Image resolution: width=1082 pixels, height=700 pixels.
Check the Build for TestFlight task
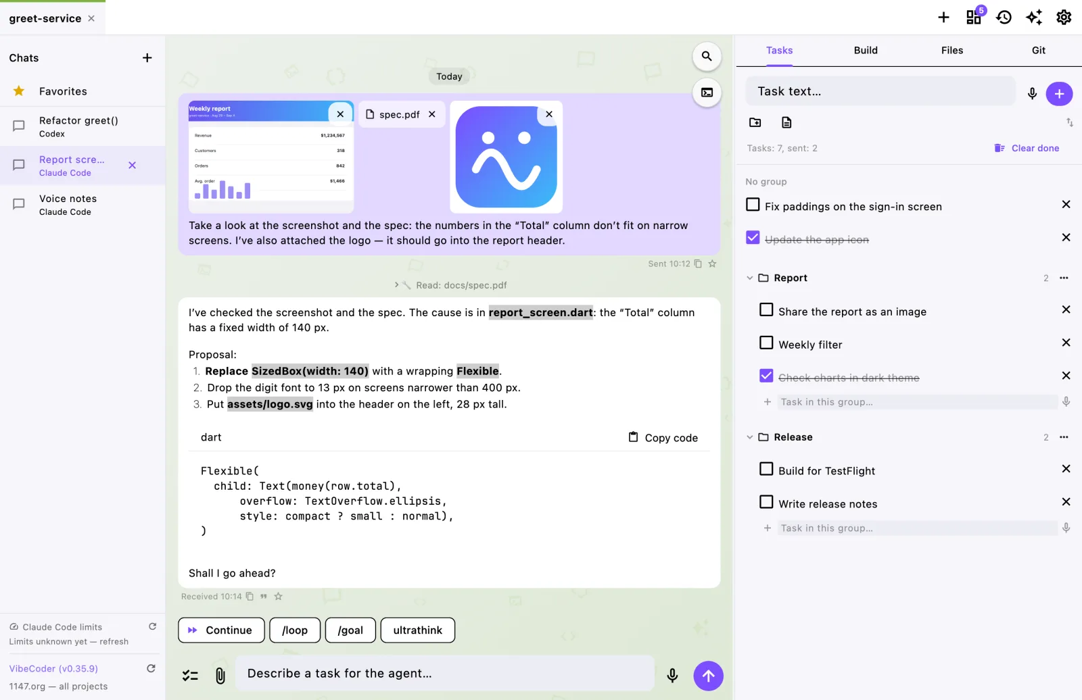(766, 469)
